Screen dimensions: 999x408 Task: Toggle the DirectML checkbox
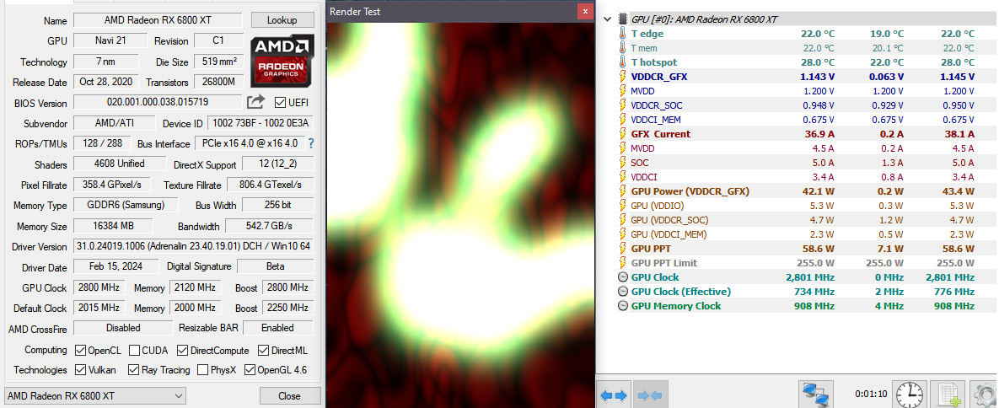[263, 350]
